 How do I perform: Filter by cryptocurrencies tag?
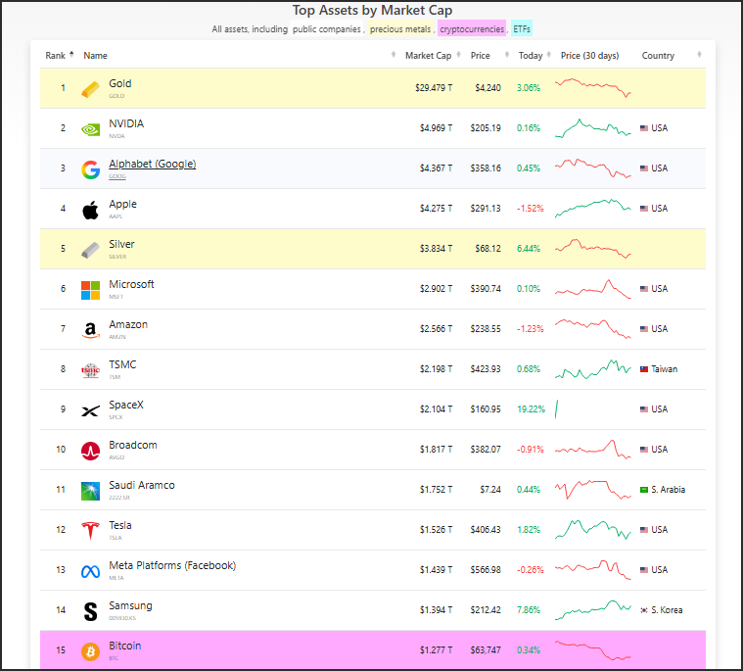pyautogui.click(x=472, y=29)
